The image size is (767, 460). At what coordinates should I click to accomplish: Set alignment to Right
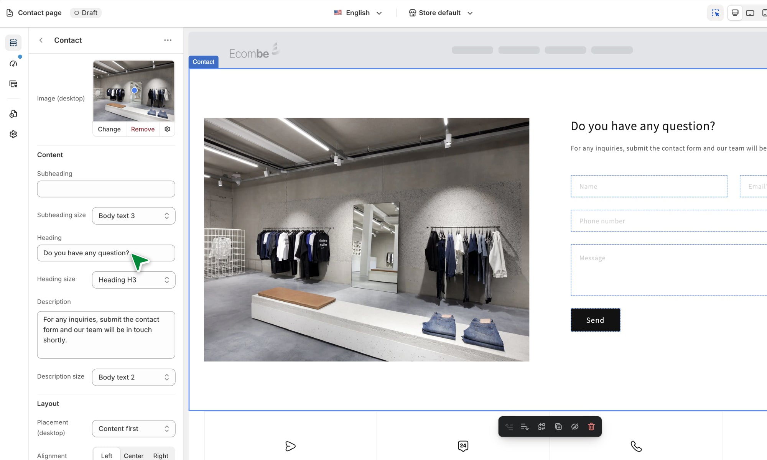tap(161, 455)
